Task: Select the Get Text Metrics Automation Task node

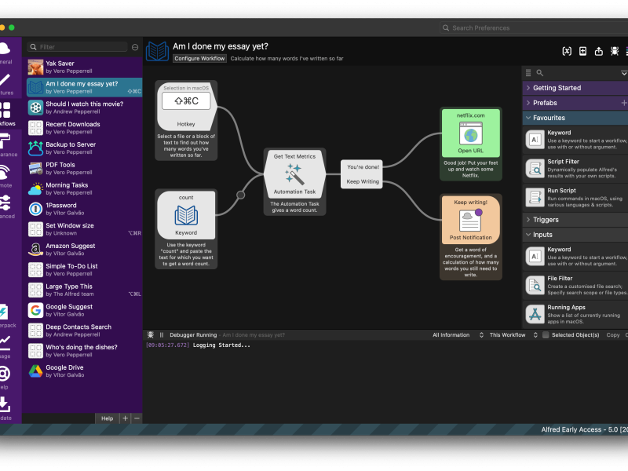Action: pyautogui.click(x=295, y=174)
